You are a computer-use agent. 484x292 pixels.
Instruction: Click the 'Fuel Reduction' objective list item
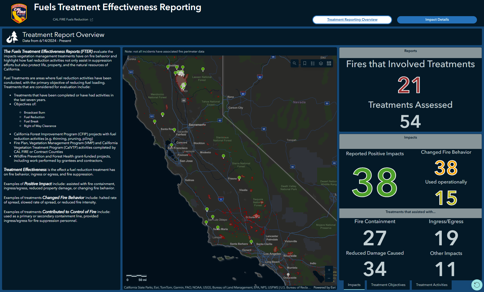click(34, 117)
